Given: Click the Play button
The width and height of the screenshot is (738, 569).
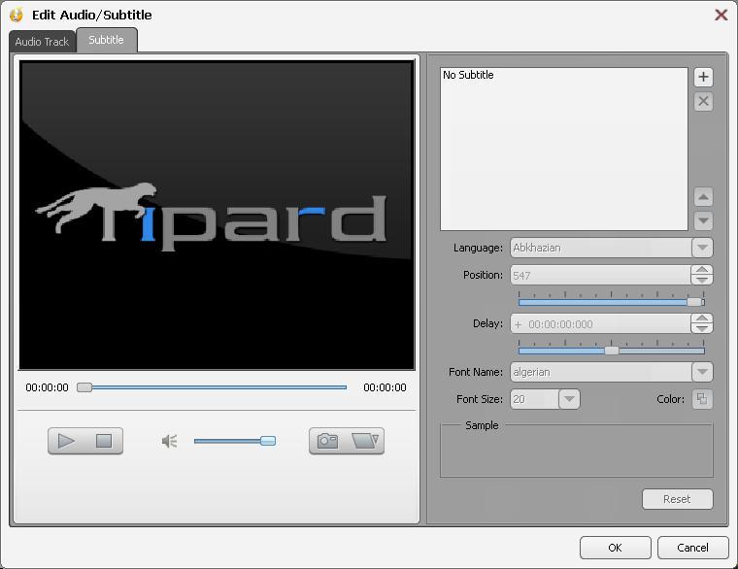Looking at the screenshot, I should [66, 441].
